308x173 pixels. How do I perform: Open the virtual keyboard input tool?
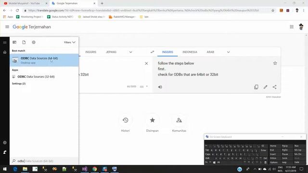141,86
